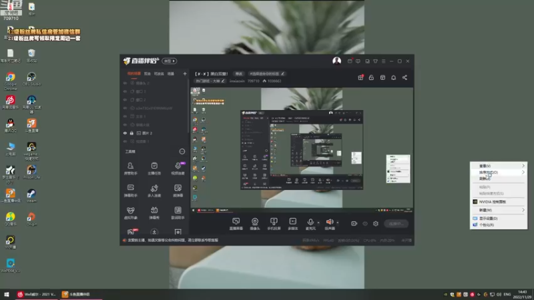This screenshot has width=534, height=300.
Task: Expand the 新建(W) submenu
Action: [x=499, y=210]
